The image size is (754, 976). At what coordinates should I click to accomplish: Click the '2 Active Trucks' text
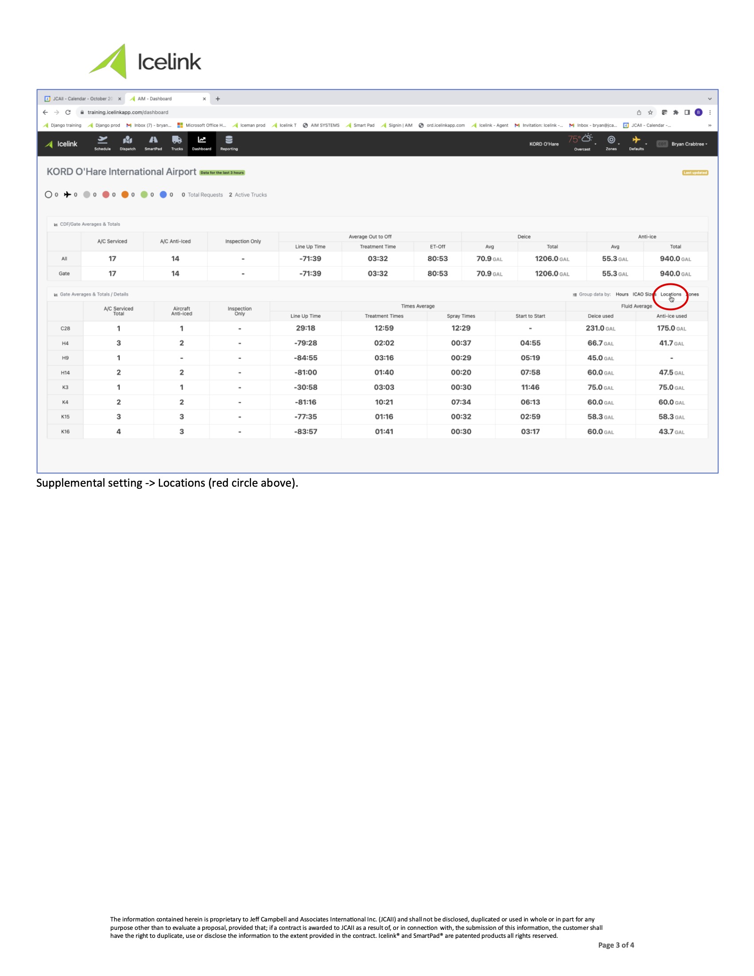[248, 195]
